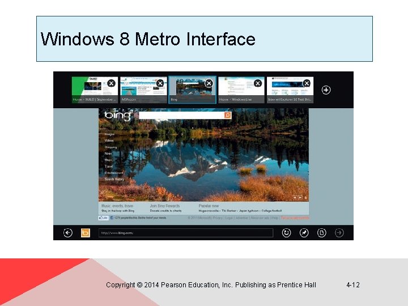This screenshot has width=408, height=306.
Task: Open Stay in the loop with Bing link
Action: [x=118, y=211]
